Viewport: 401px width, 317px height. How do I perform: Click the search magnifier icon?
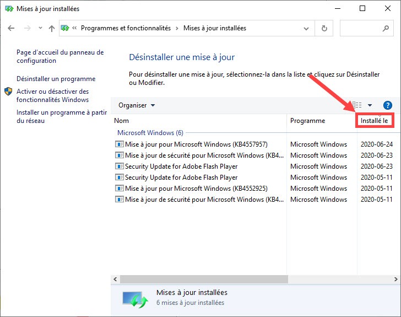point(386,28)
